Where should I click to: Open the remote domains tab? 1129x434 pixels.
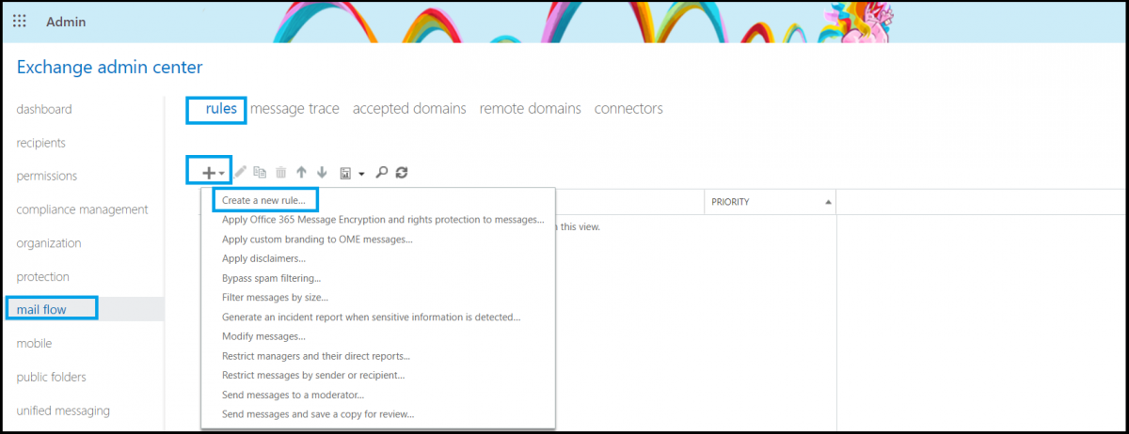(x=531, y=109)
